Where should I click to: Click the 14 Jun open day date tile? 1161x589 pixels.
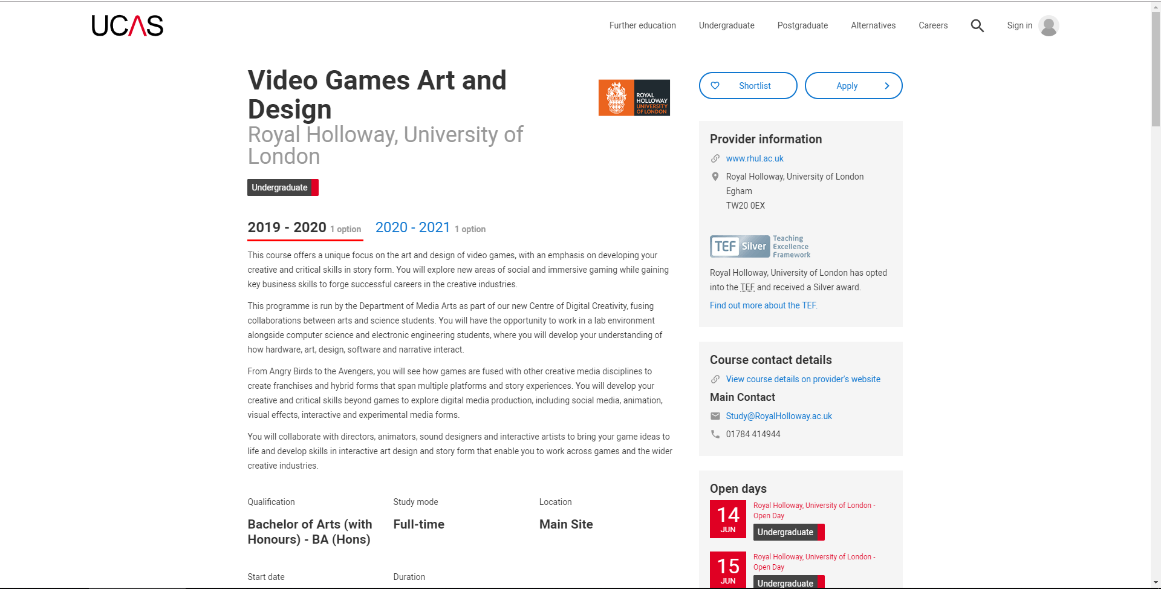coord(727,519)
